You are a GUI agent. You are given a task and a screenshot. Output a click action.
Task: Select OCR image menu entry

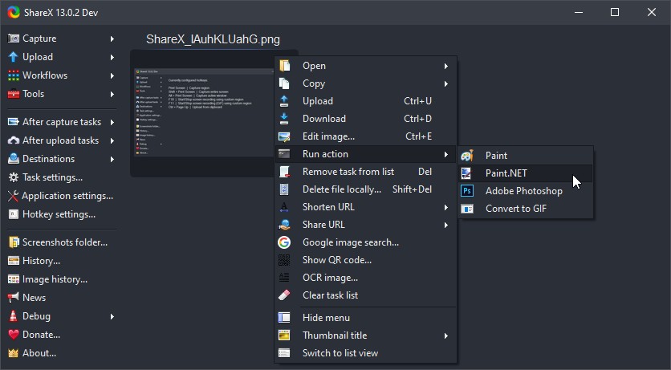[x=365, y=278]
